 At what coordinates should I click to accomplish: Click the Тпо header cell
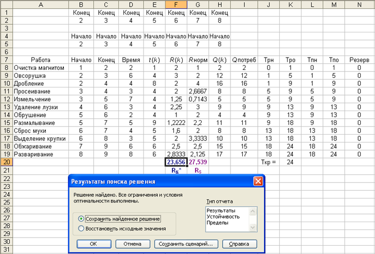[x=334, y=60]
